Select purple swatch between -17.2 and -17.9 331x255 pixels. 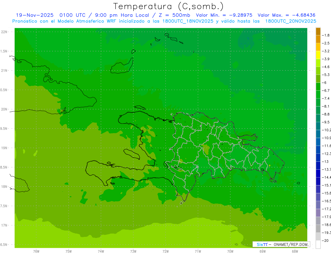tap(318, 213)
